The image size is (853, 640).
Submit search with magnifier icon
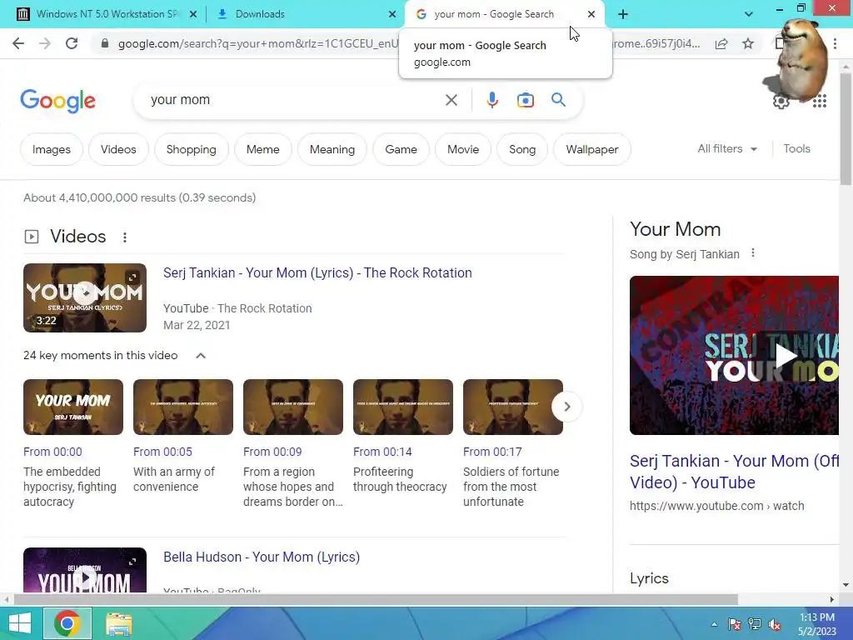(x=558, y=100)
